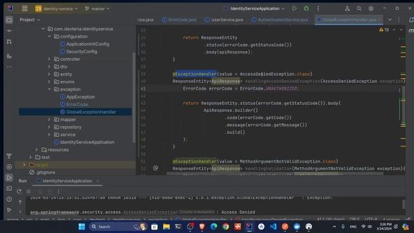Open the main hamburger menu
The height and width of the screenshot is (233, 414).
(x=25, y=8)
